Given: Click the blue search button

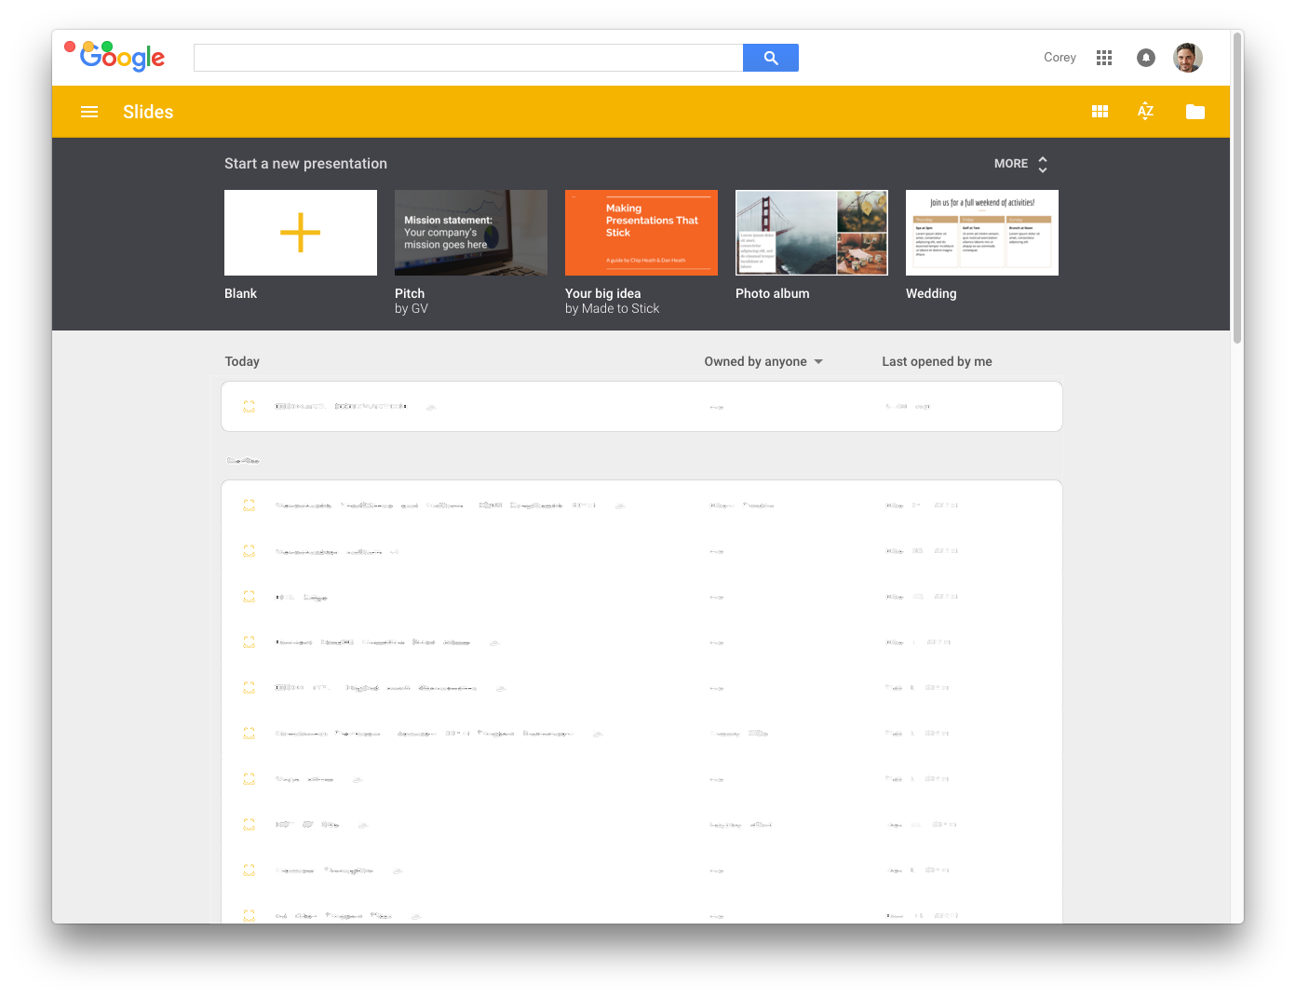Looking at the screenshot, I should pos(770,58).
